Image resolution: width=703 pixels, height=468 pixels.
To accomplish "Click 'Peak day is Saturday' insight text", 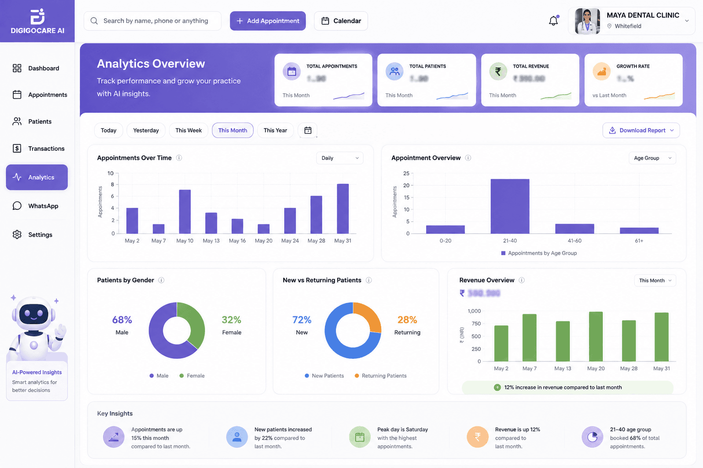I will click(403, 430).
